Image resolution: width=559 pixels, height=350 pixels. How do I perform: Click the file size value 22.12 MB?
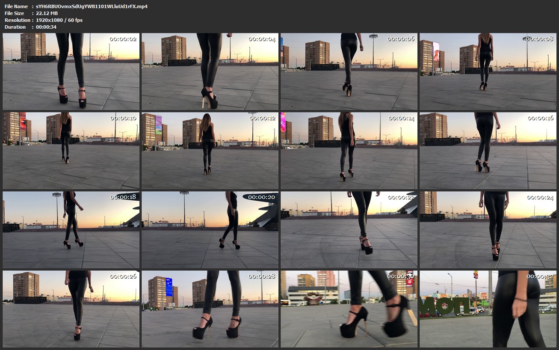tap(47, 13)
